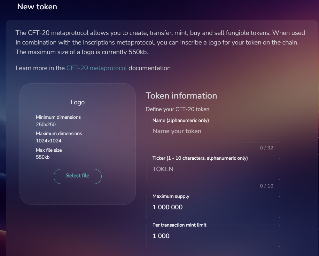The image size is (319, 256).
Task: Click the Token information heading
Action: click(181, 96)
